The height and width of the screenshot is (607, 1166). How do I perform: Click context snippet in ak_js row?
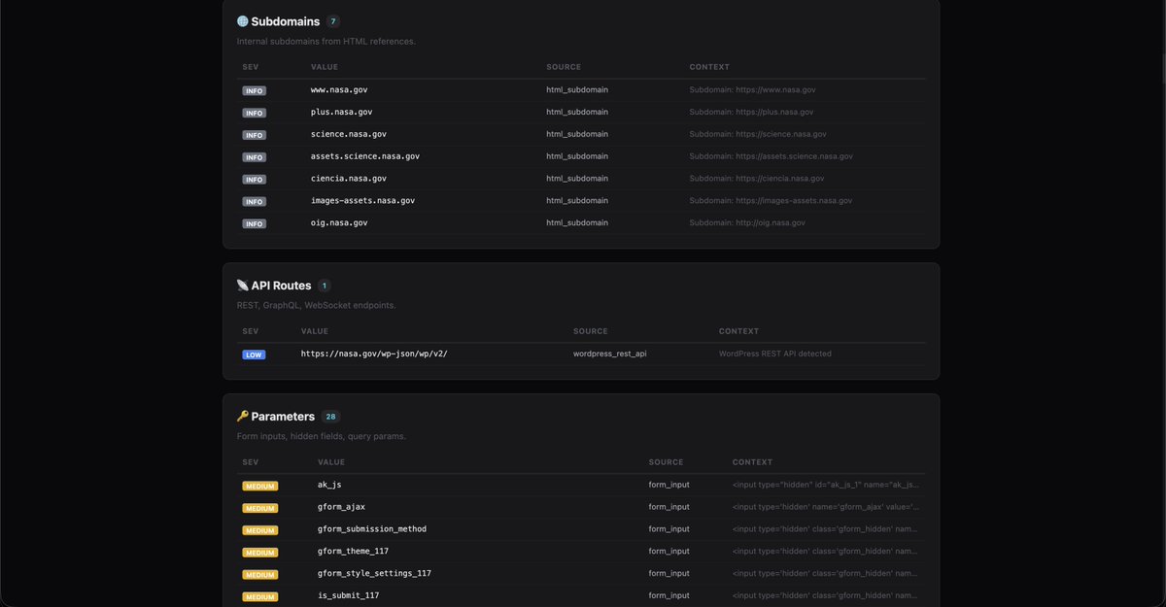point(826,485)
